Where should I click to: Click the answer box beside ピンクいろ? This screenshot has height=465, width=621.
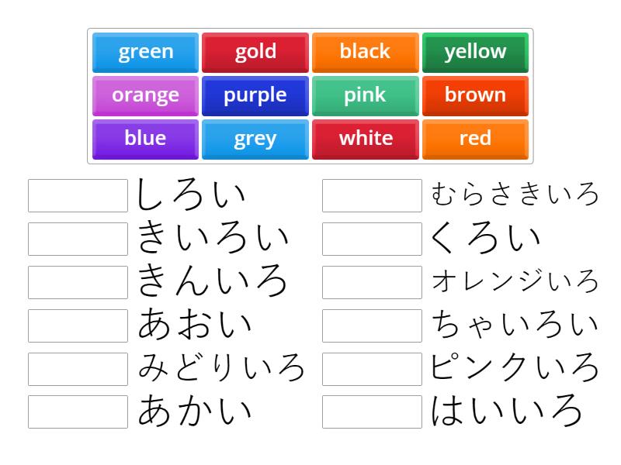(x=370, y=369)
